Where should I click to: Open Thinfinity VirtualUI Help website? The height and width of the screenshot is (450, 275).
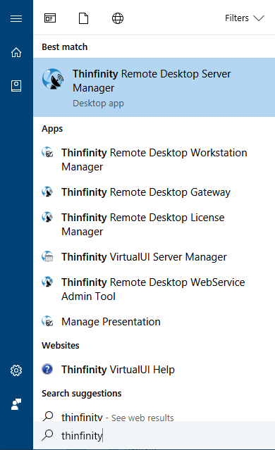(x=154, y=369)
